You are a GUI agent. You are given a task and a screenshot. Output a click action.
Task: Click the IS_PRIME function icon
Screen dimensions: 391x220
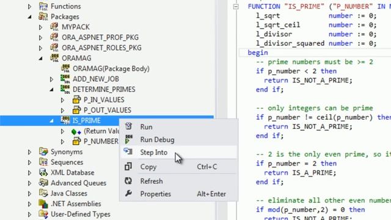coord(65,120)
